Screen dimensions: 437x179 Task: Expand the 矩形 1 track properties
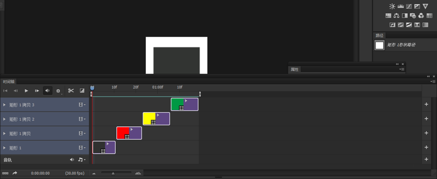pos(4,148)
